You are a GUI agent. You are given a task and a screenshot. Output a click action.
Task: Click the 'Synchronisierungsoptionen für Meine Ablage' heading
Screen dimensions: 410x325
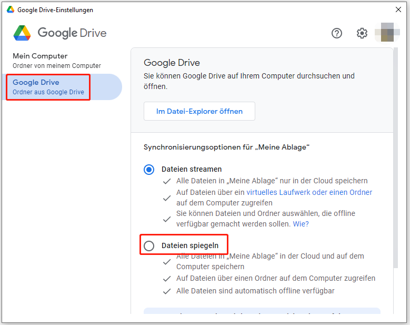pos(226,147)
